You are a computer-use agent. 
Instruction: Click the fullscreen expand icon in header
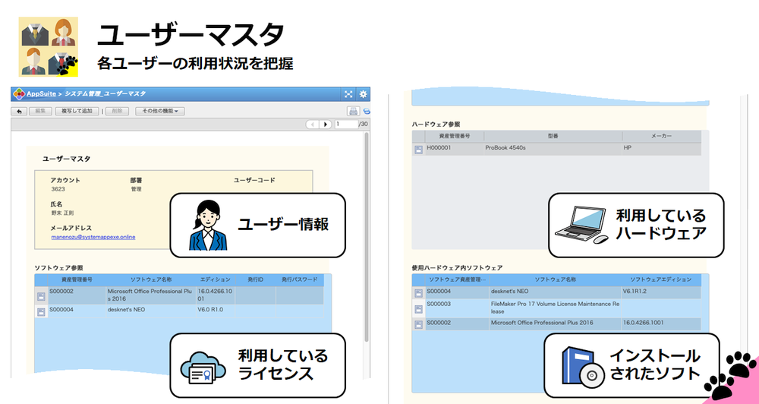pyautogui.click(x=348, y=94)
